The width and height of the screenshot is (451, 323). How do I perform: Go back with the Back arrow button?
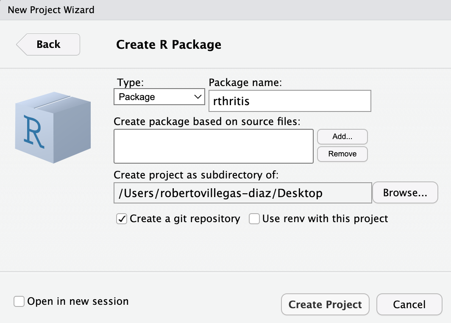coord(48,45)
